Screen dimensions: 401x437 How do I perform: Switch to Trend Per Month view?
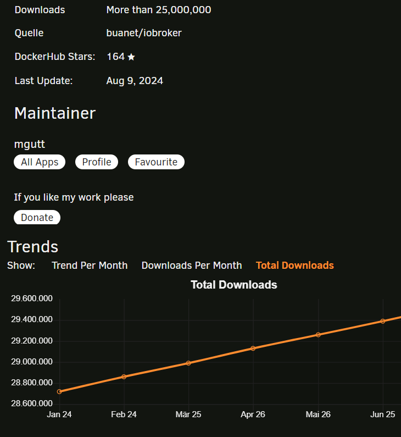[90, 265]
